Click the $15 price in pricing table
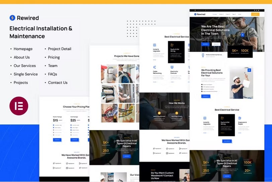 (x=56, y=120)
